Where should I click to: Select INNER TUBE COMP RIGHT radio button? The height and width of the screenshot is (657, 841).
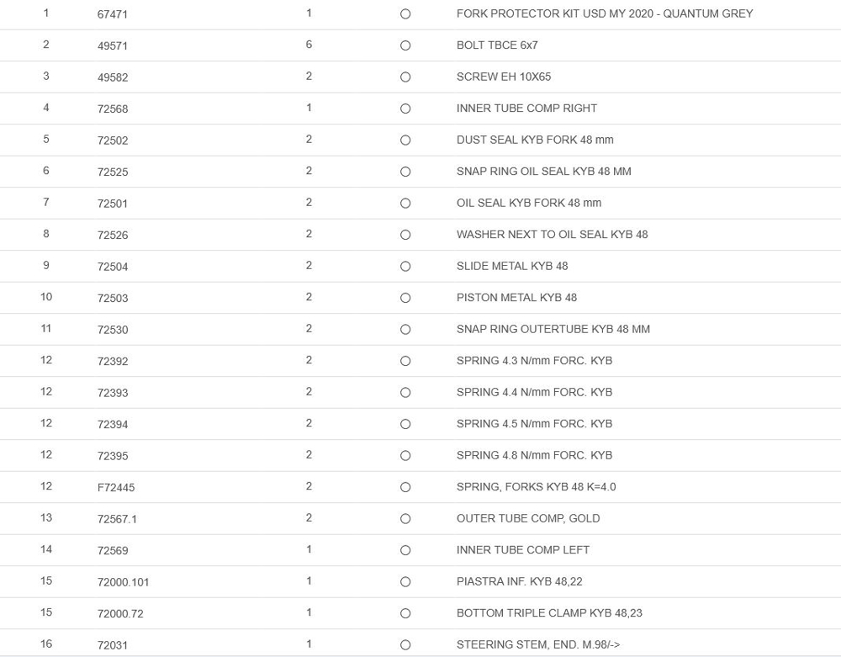(405, 109)
